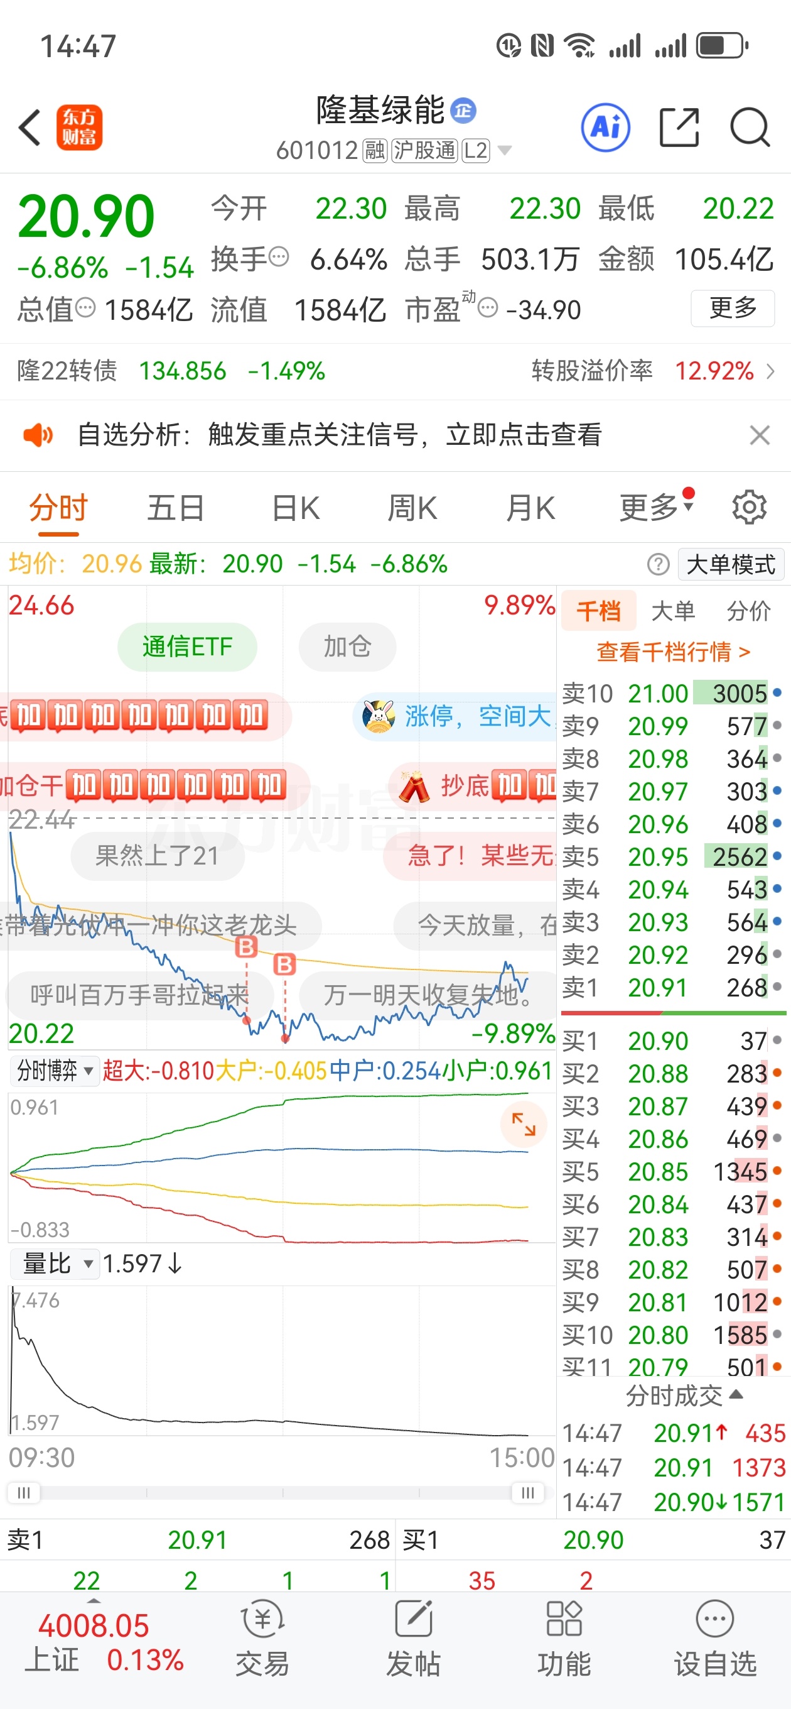Image resolution: width=791 pixels, height=1709 pixels.
Task: Tap the right timeline range handle
Action: coord(528,1493)
